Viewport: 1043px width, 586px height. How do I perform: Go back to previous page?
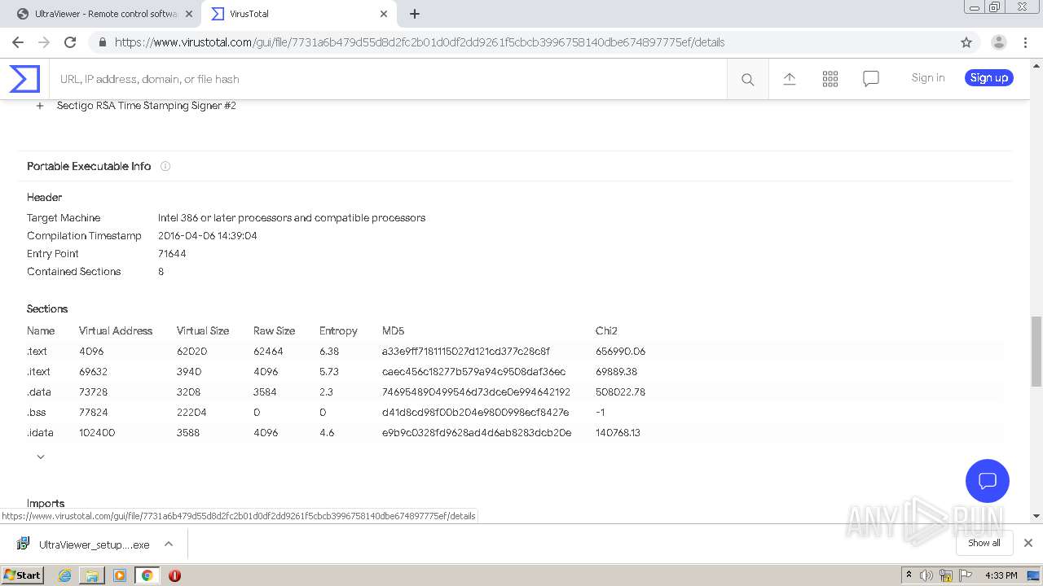18,42
